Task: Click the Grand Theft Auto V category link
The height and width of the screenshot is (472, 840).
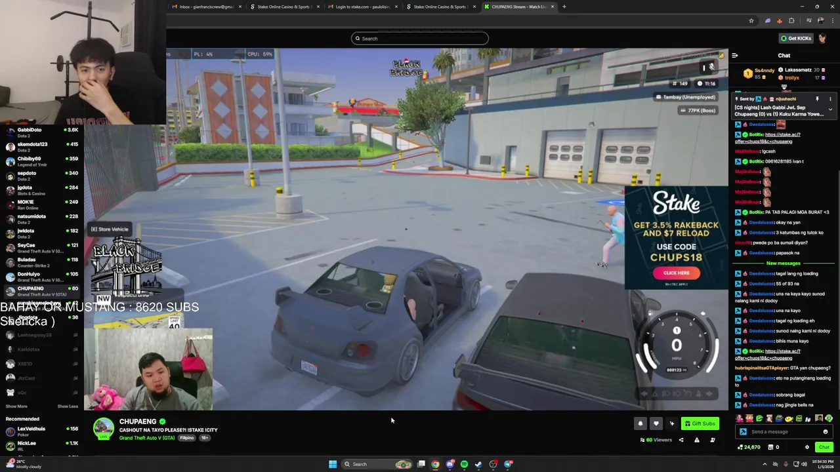Action: click(x=147, y=438)
